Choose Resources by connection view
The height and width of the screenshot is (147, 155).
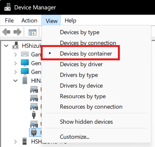[96, 107]
